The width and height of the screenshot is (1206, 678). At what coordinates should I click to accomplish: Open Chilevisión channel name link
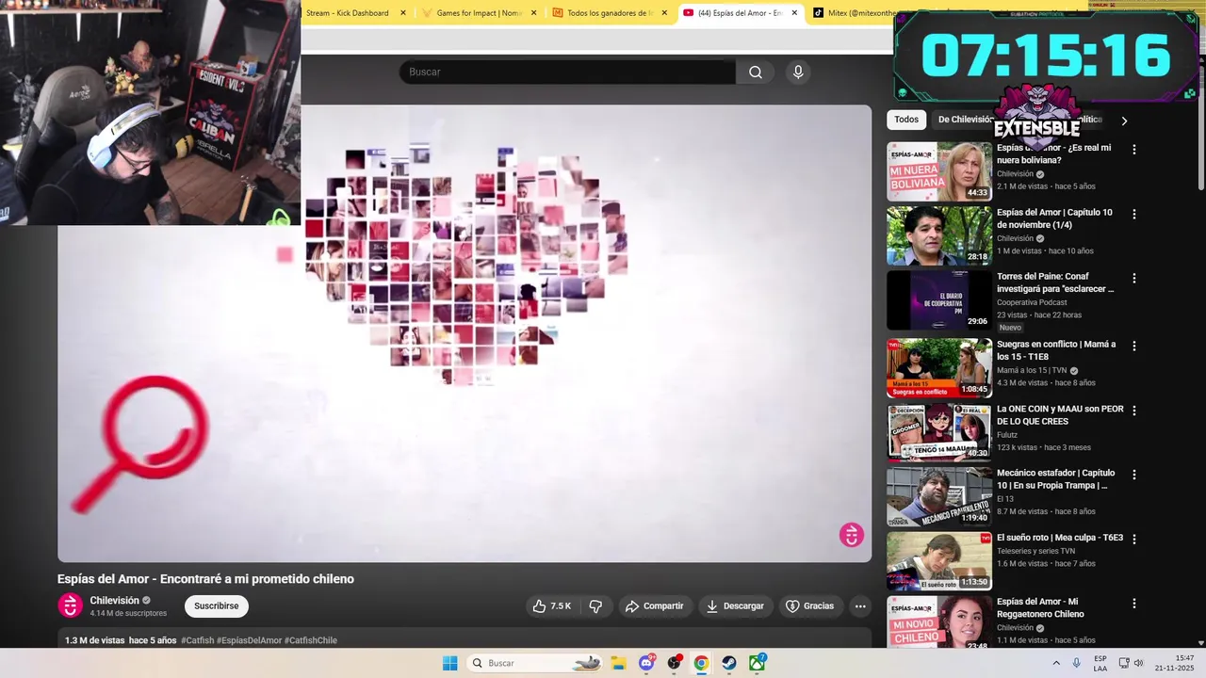(x=114, y=601)
